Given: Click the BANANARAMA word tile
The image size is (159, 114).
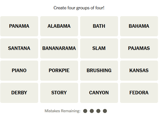Looking at the screenshot, I should [x=59, y=48].
